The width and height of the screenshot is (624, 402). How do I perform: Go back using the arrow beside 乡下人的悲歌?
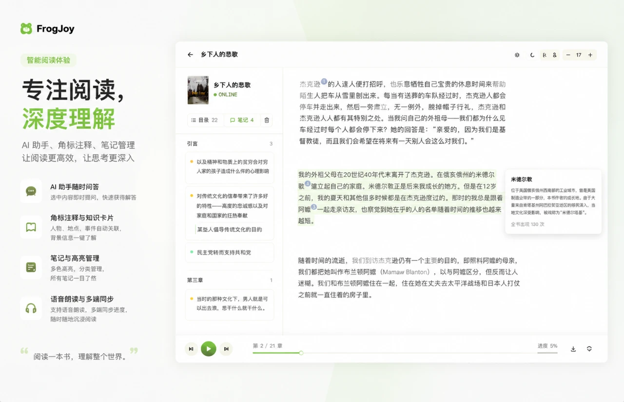point(190,55)
